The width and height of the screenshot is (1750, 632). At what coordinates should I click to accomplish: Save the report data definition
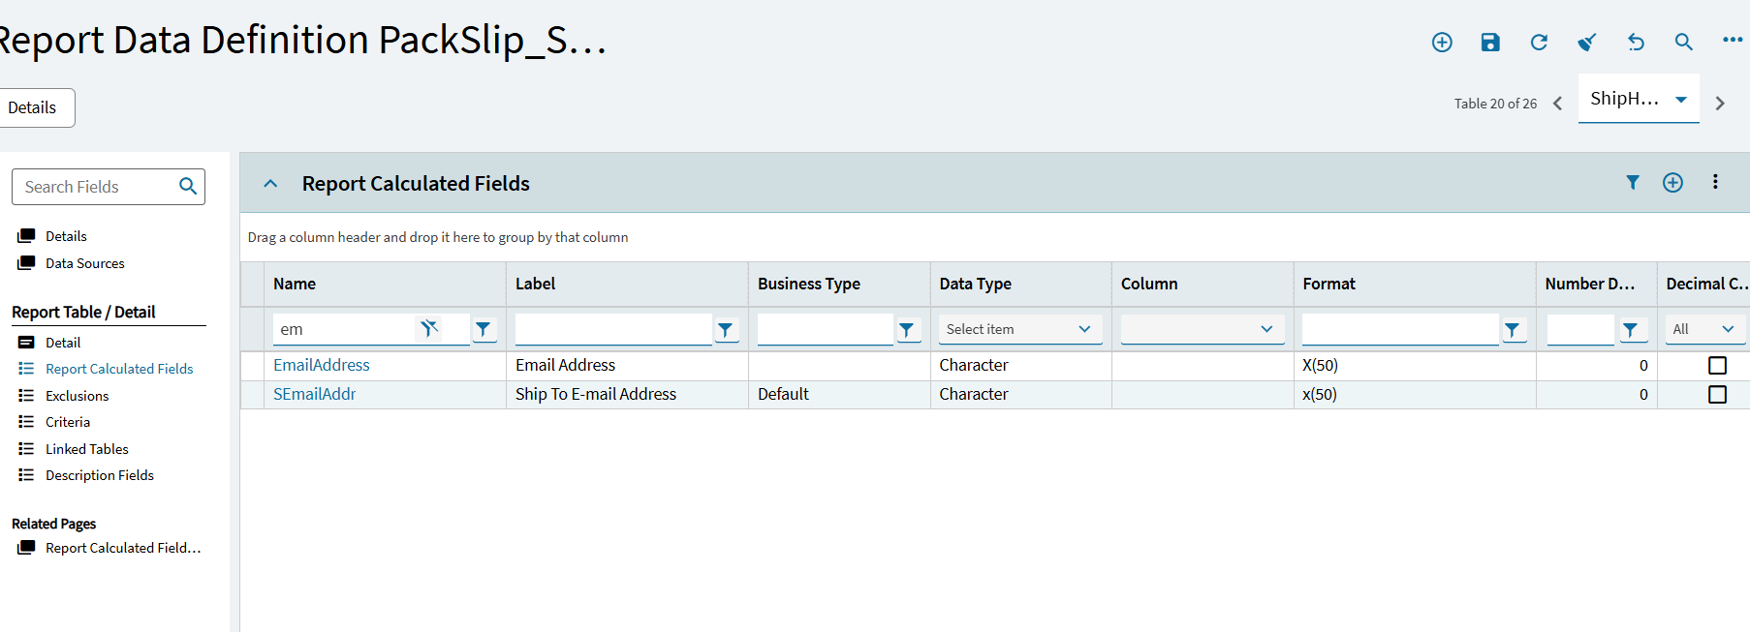tap(1490, 42)
